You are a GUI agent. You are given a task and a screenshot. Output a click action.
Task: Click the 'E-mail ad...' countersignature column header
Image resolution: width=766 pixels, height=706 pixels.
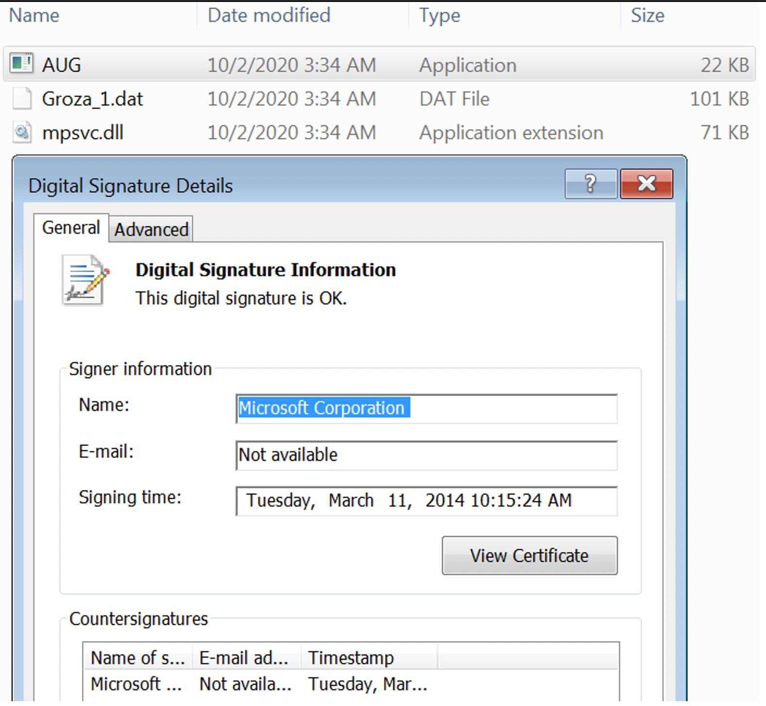pos(247,658)
